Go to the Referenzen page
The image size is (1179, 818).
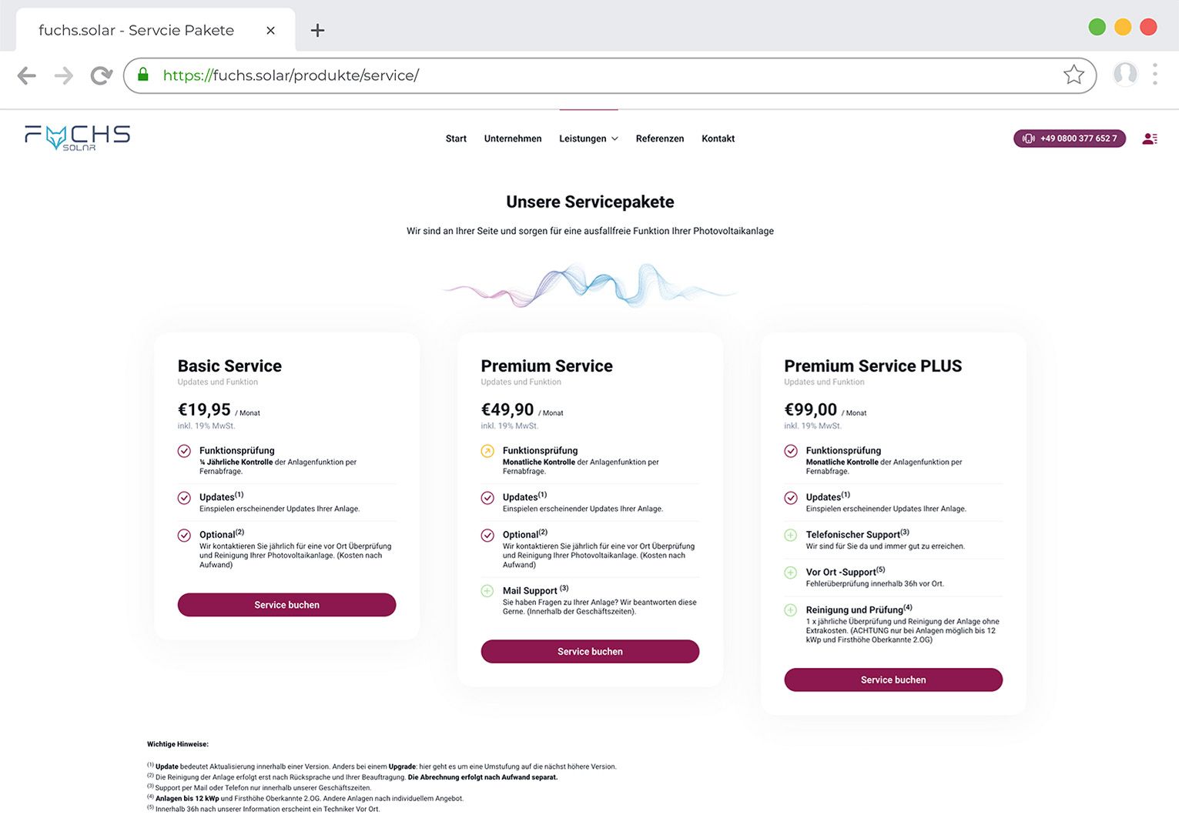pos(660,139)
